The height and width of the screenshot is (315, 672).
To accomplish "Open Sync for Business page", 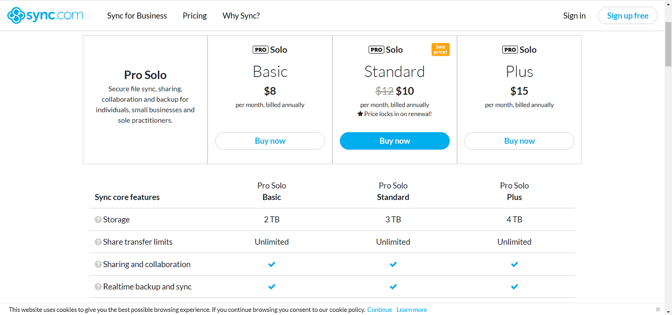I will tap(137, 16).
